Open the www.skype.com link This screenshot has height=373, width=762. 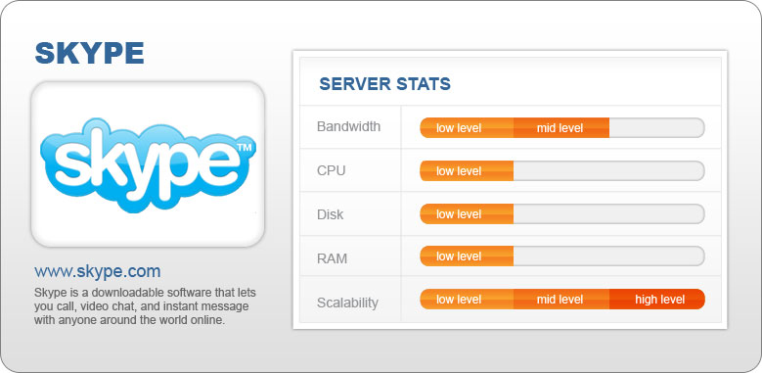(x=97, y=271)
